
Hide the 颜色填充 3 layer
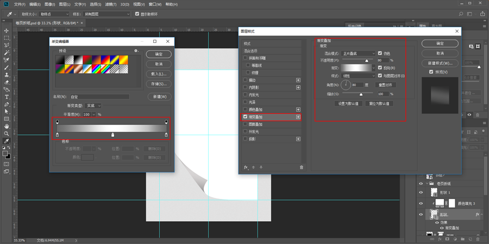pos(421,203)
